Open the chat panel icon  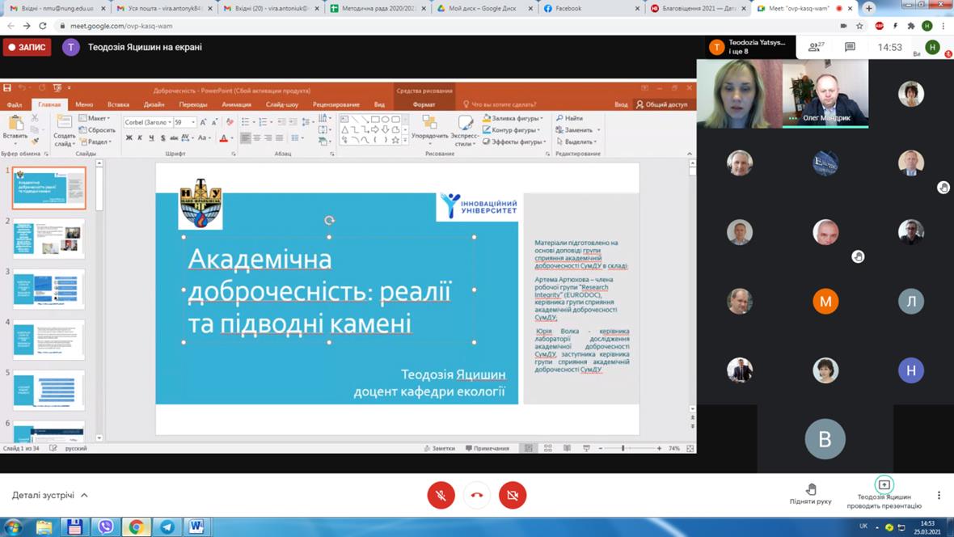850,48
